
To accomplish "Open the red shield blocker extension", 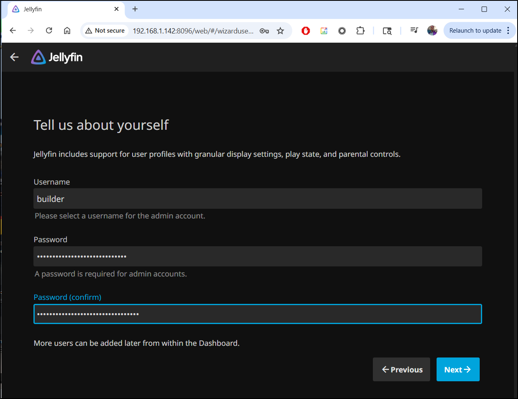I will coord(306,31).
